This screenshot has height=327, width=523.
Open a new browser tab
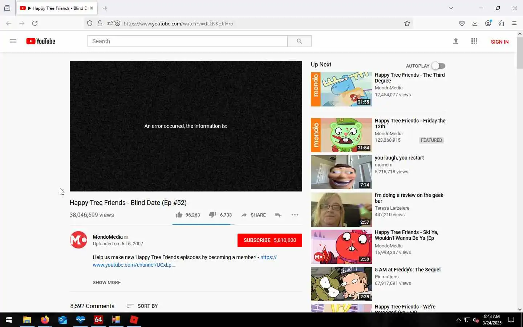pyautogui.click(x=105, y=8)
